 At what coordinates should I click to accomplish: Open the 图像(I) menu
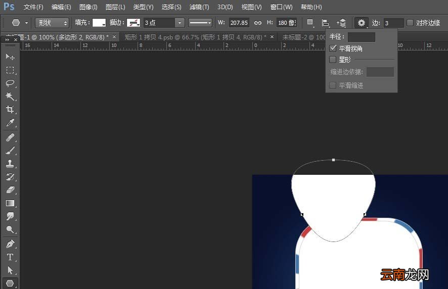pyautogui.click(x=88, y=7)
